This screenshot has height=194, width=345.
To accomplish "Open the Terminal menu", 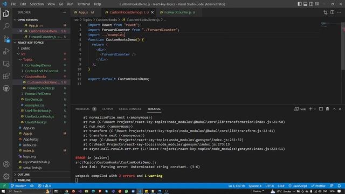I will coord(84,4).
